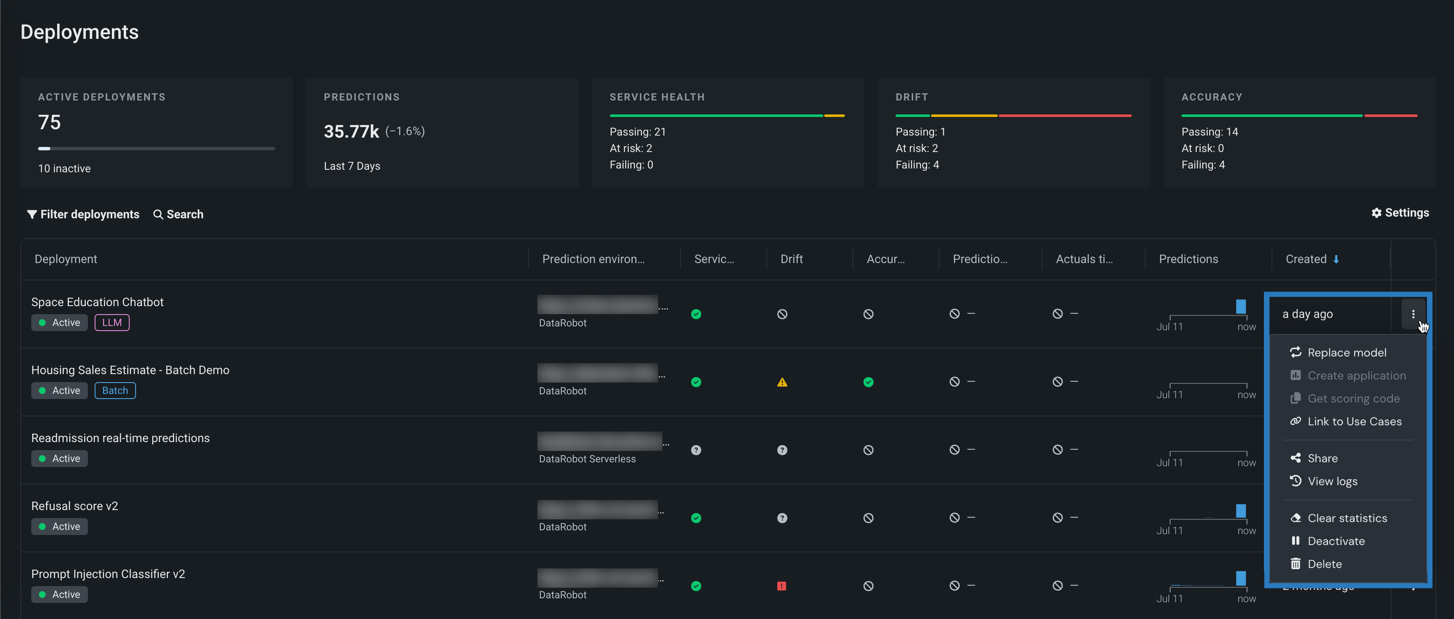This screenshot has width=1454, height=619.
Task: Click the yellow drift warning icon for Housing Sales Estimate
Action: point(782,383)
